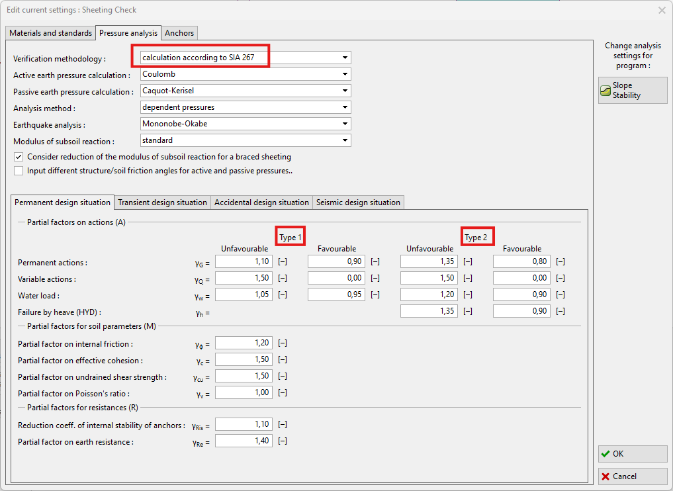Click the Type 1 unfavourable permanent actions field
Image resolution: width=673 pixels, height=491 pixels.
[244, 262]
